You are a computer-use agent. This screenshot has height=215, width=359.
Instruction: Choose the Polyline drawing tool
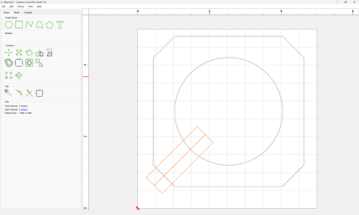click(x=29, y=25)
